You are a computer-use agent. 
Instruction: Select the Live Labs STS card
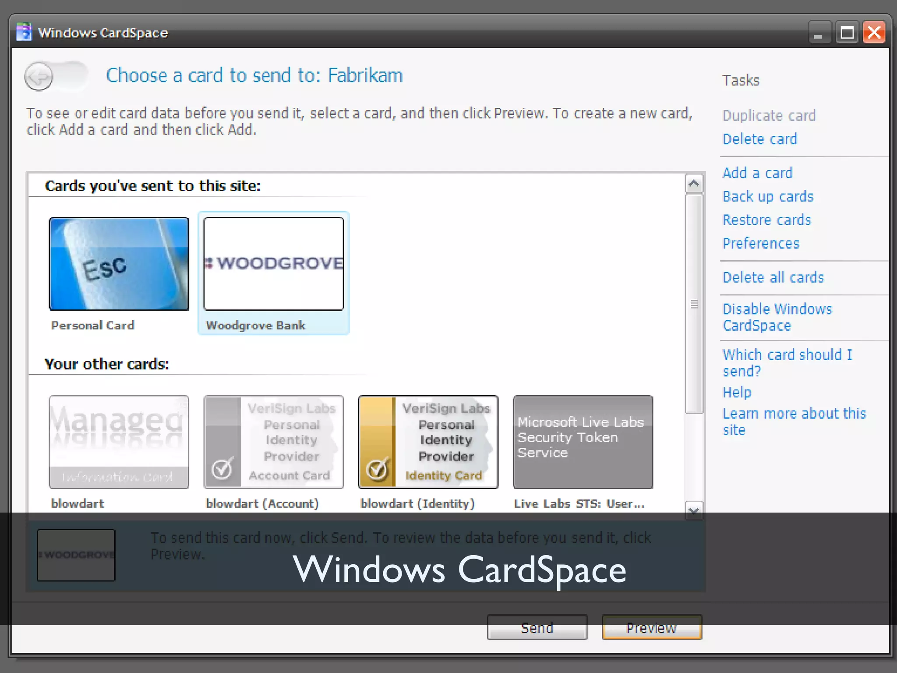583,442
